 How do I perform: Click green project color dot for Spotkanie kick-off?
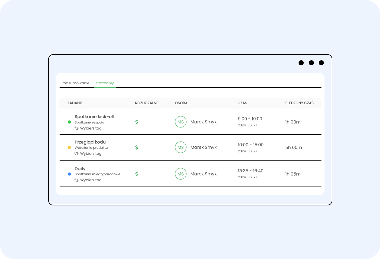(x=69, y=122)
